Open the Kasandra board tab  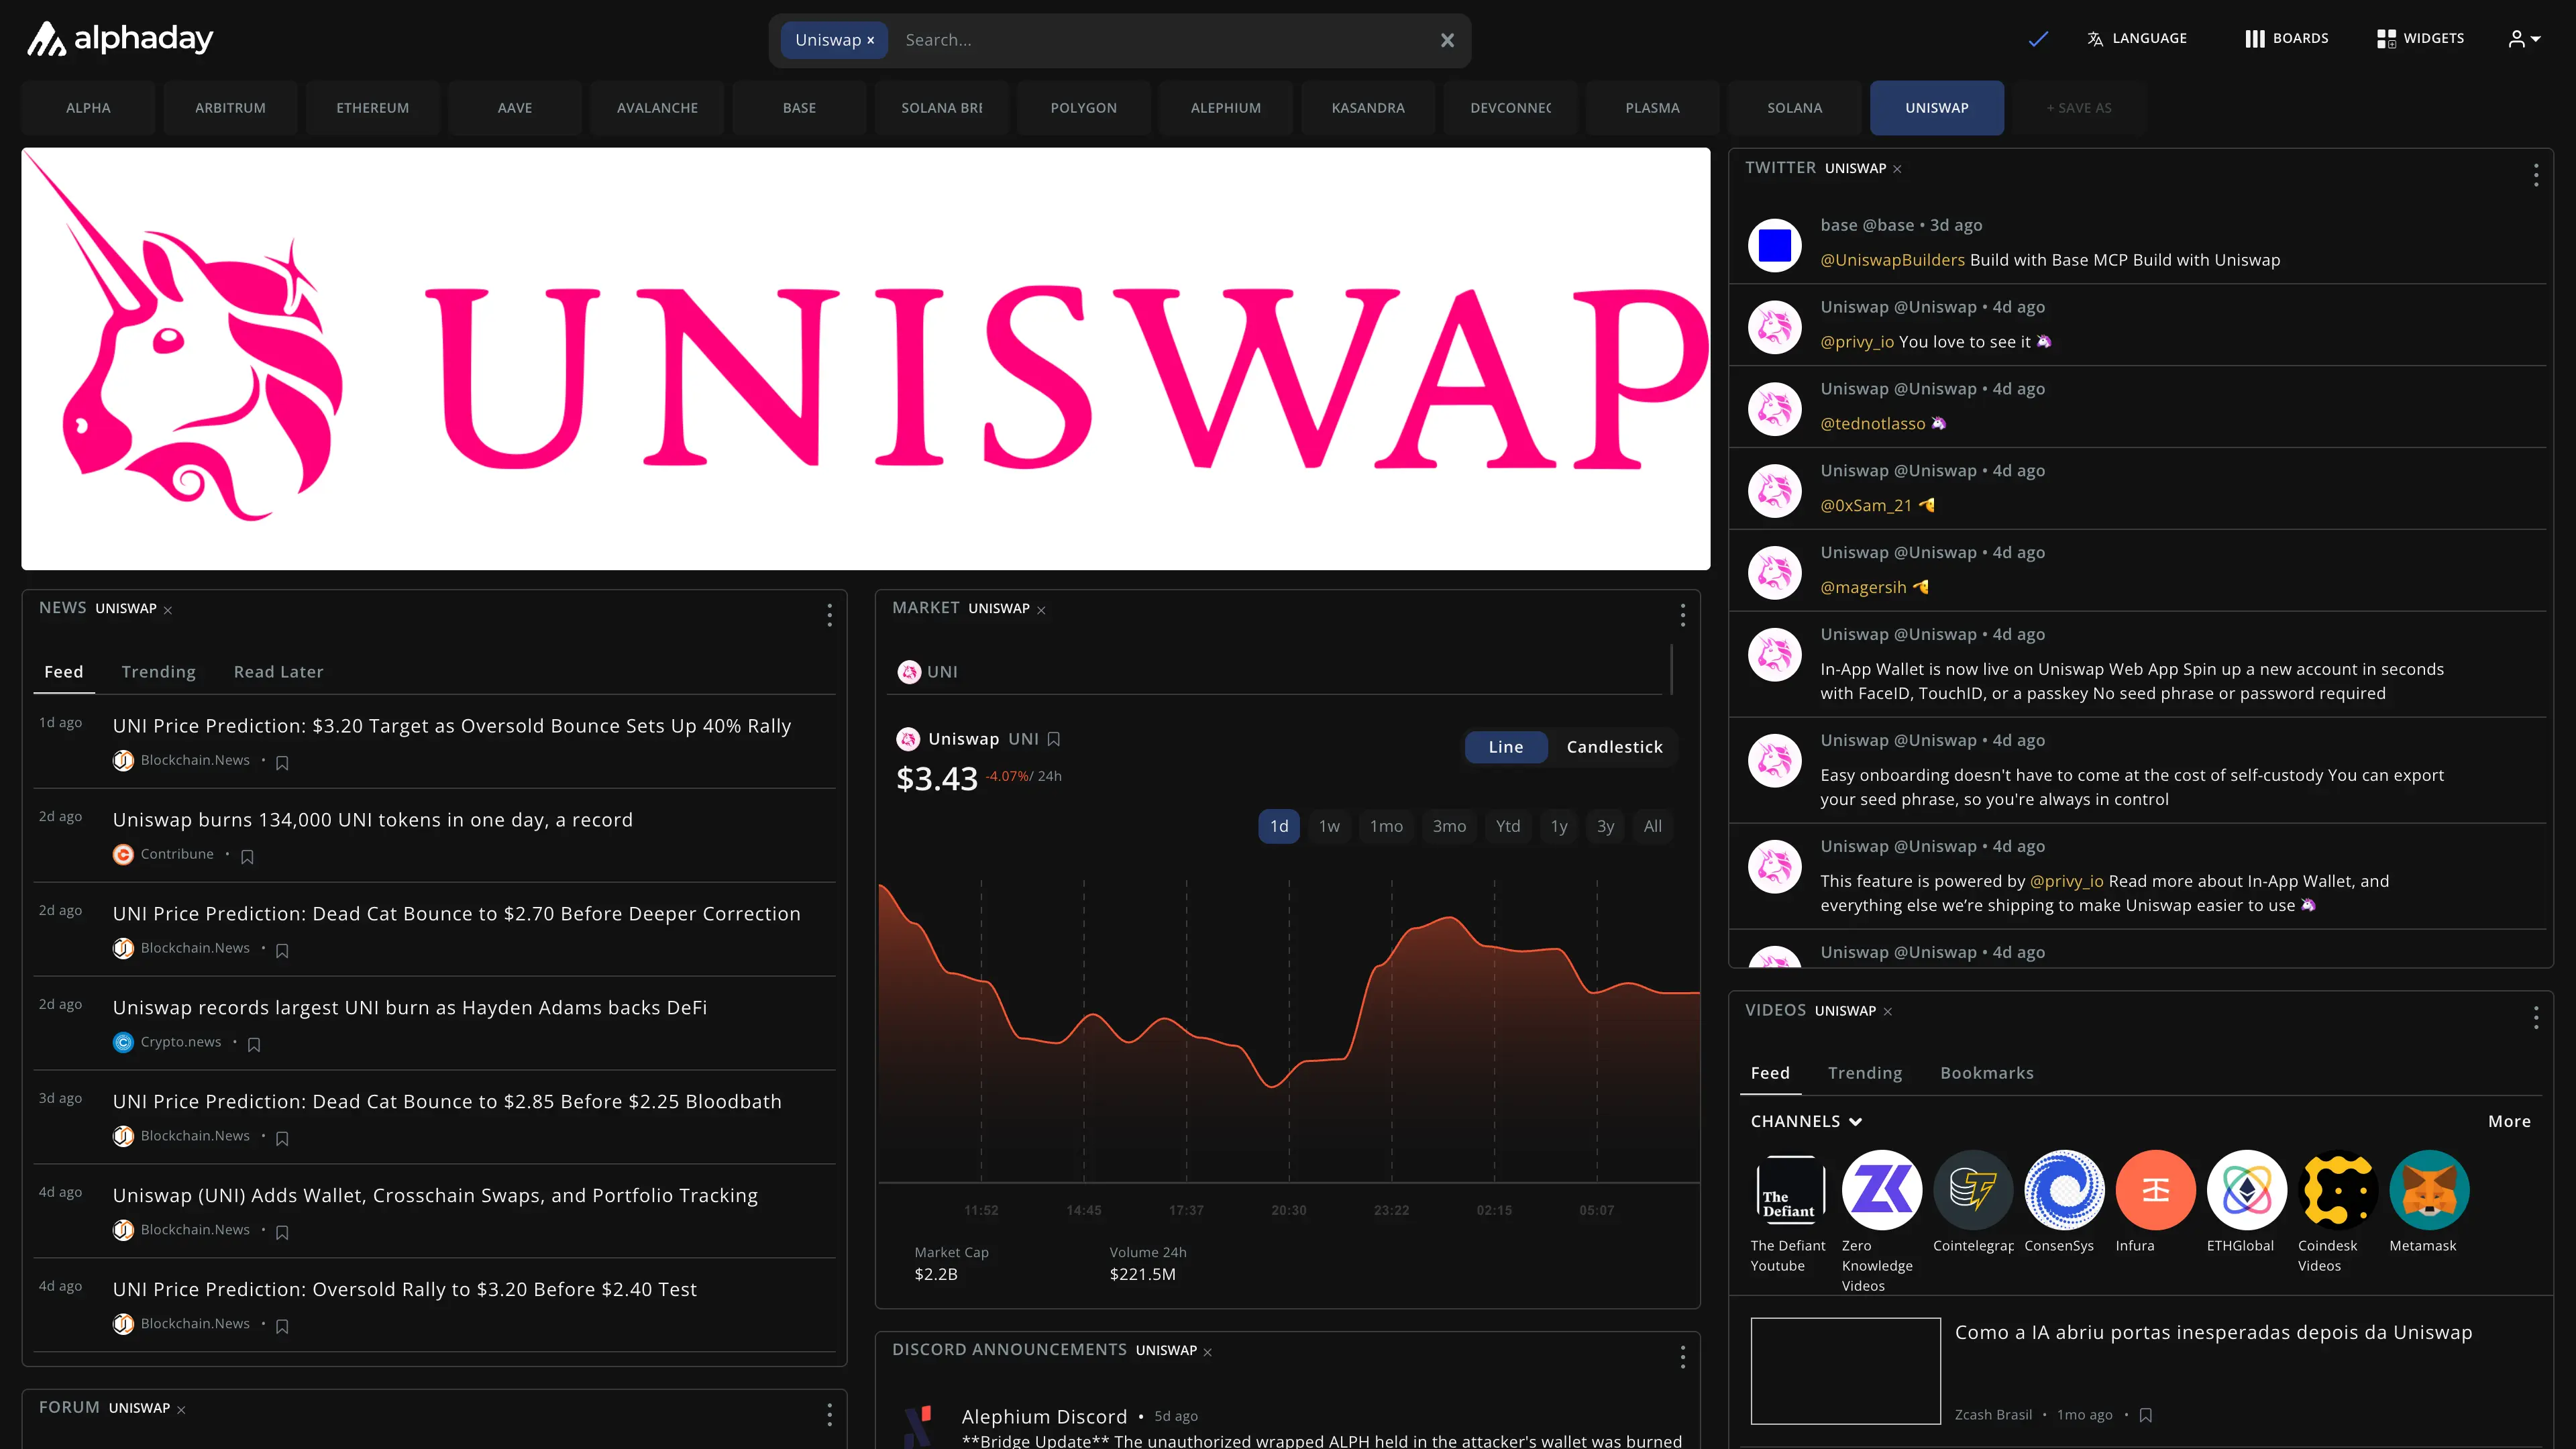(1368, 108)
